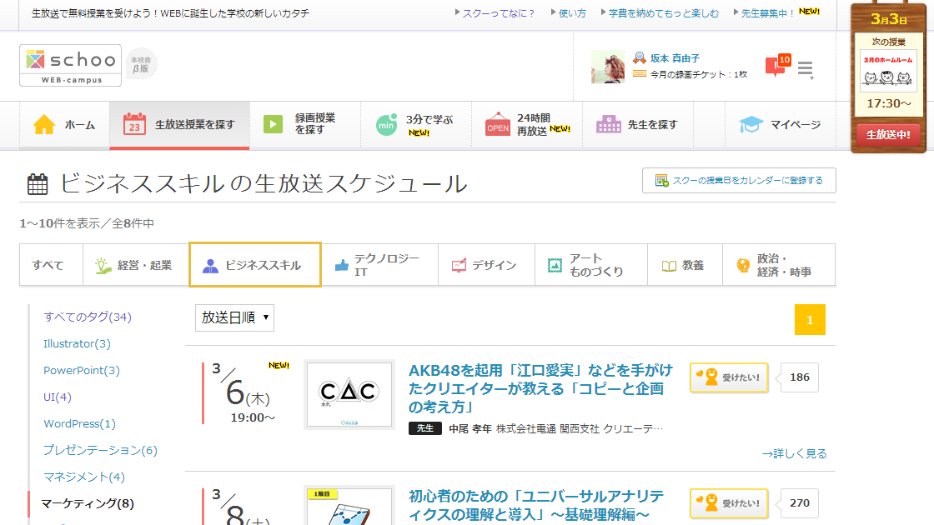Open 先生を探す navigation item
Screen dimensions: 934x525
(638, 124)
